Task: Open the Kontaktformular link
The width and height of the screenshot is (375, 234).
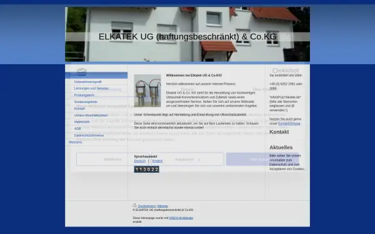Action: point(289,124)
